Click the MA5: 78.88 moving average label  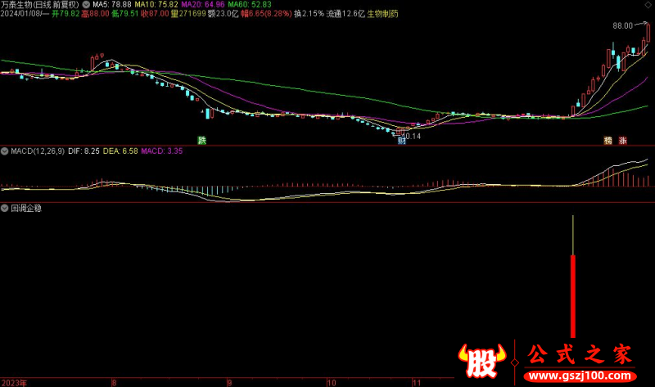[x=114, y=5]
